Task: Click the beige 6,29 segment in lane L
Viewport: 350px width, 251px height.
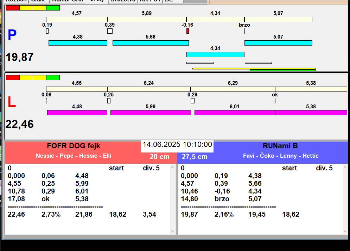Action: [x=233, y=89]
